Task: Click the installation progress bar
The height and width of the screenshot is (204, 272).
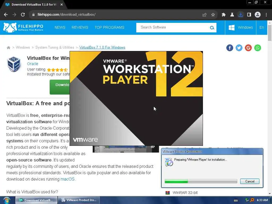Action: click(x=201, y=181)
